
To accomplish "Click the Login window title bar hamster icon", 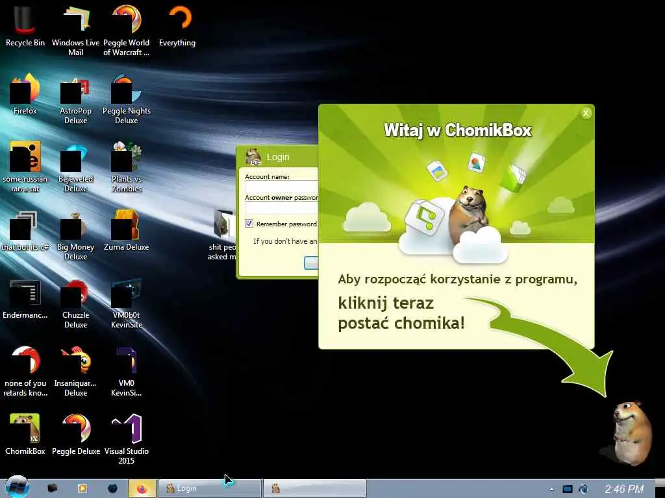I will pos(253,157).
